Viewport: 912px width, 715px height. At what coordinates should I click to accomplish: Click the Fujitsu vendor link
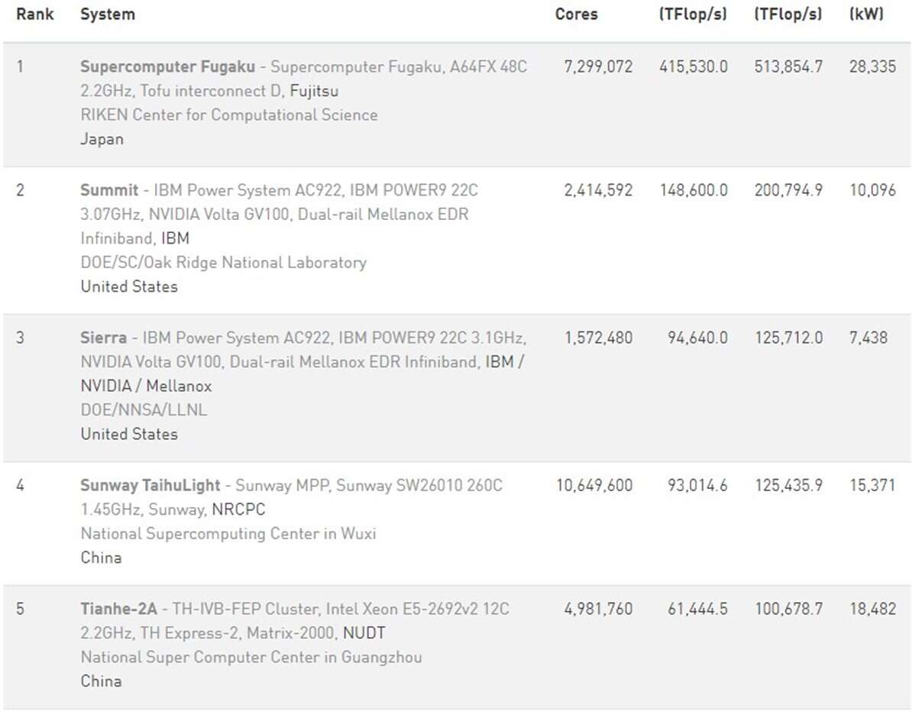(314, 91)
